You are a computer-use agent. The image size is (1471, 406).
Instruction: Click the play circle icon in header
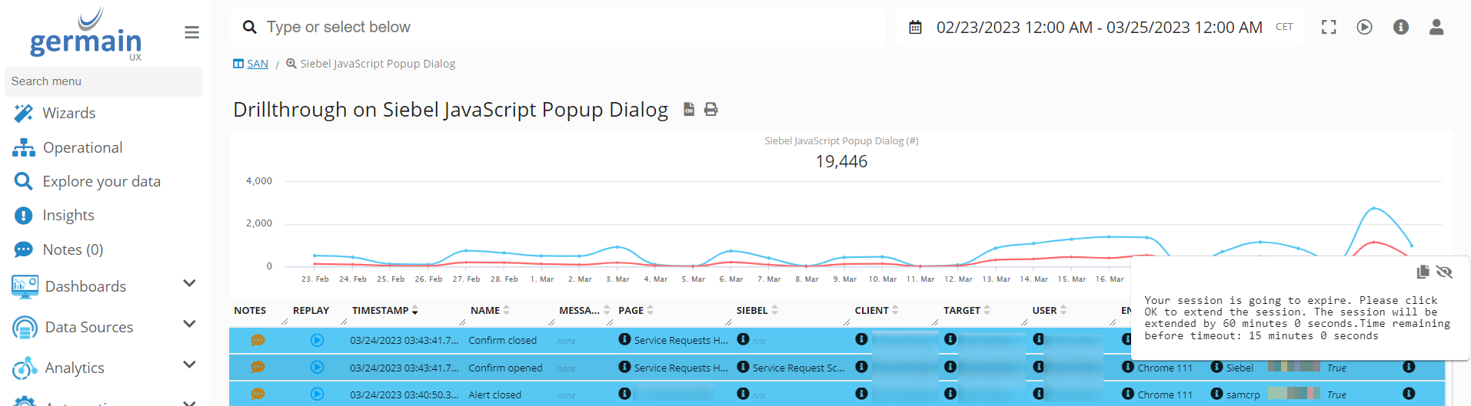(1365, 28)
